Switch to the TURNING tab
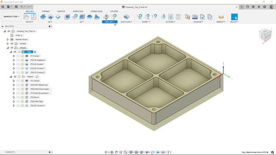 click(x=46, y=11)
